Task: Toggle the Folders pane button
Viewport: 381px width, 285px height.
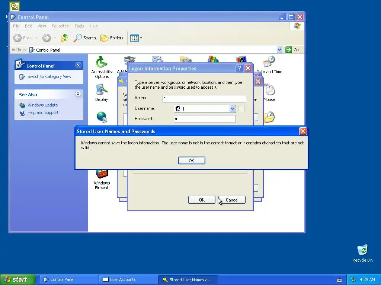Action: pyautogui.click(x=112, y=38)
